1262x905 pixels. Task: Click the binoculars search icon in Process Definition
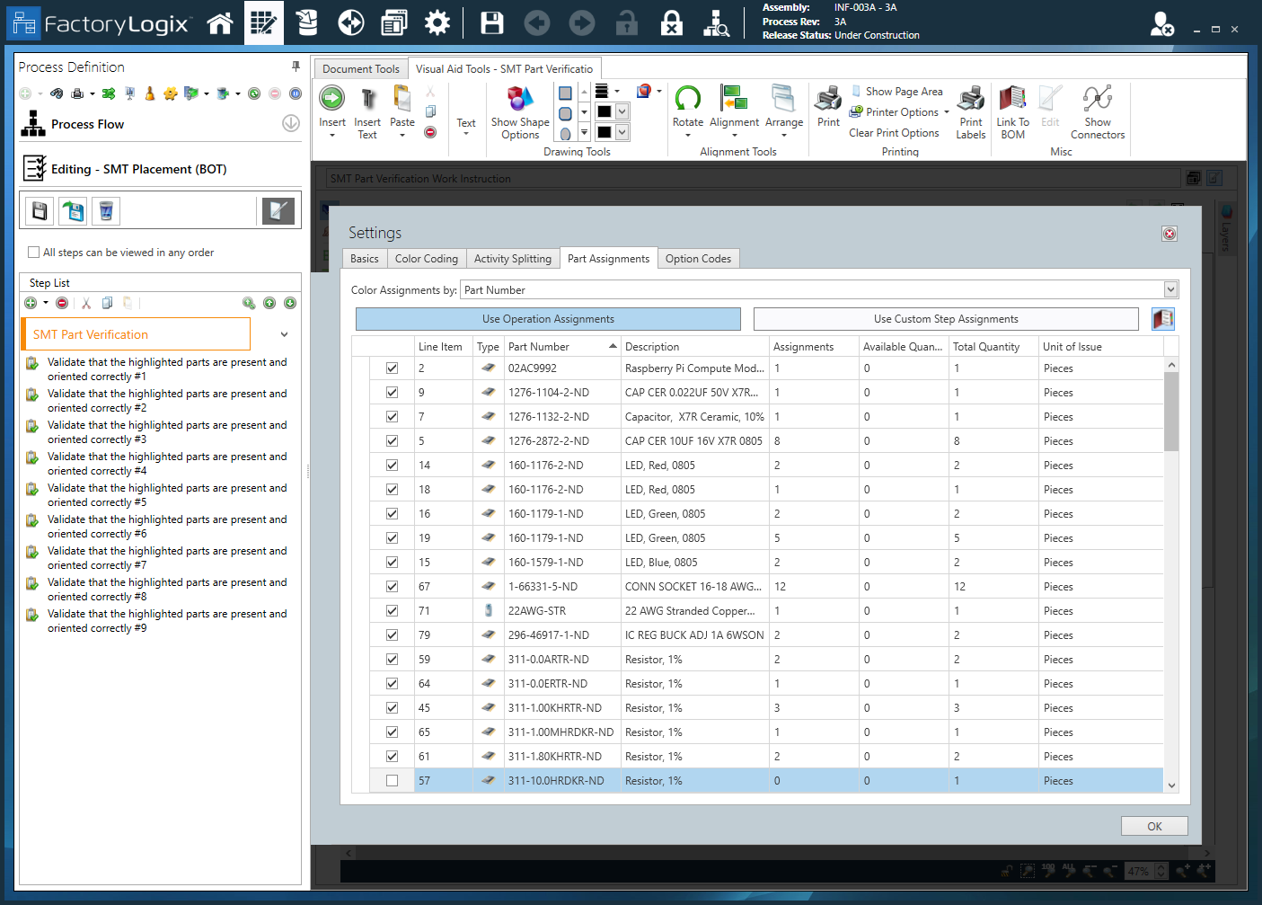56,93
